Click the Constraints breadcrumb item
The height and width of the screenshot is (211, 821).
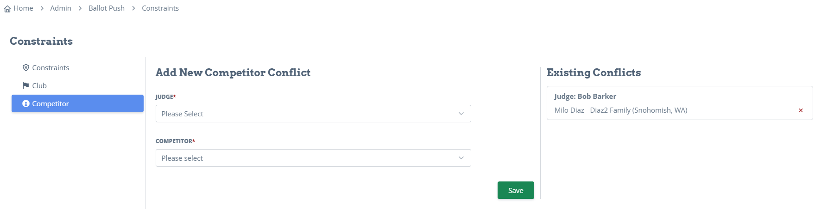click(160, 8)
